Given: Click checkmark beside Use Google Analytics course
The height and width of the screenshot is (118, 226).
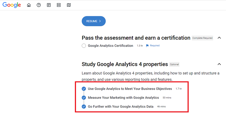Looking at the screenshot, I should coord(84,89).
